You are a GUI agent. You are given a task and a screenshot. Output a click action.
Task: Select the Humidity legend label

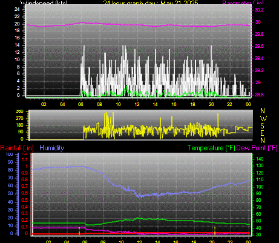[51, 148]
